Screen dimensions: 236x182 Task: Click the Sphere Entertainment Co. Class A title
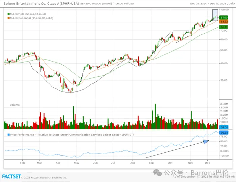tap(41, 3)
